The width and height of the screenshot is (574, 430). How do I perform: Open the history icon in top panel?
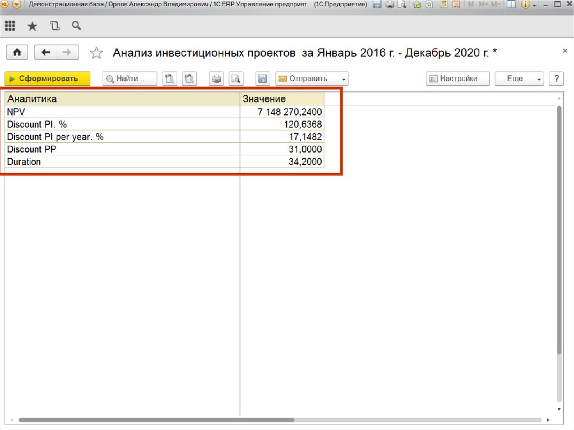(x=54, y=26)
